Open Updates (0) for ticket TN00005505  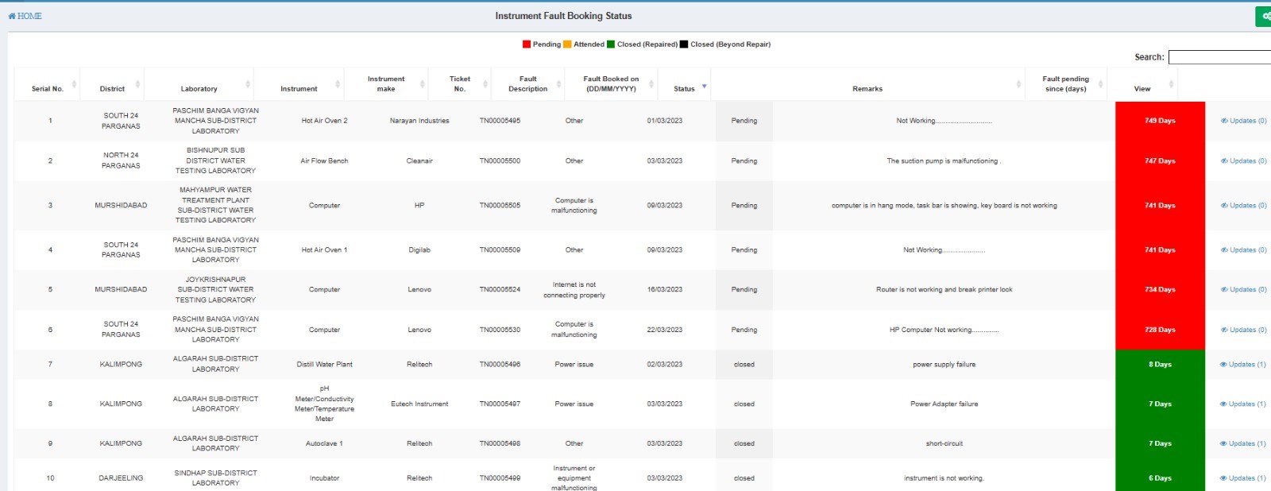coord(1244,205)
